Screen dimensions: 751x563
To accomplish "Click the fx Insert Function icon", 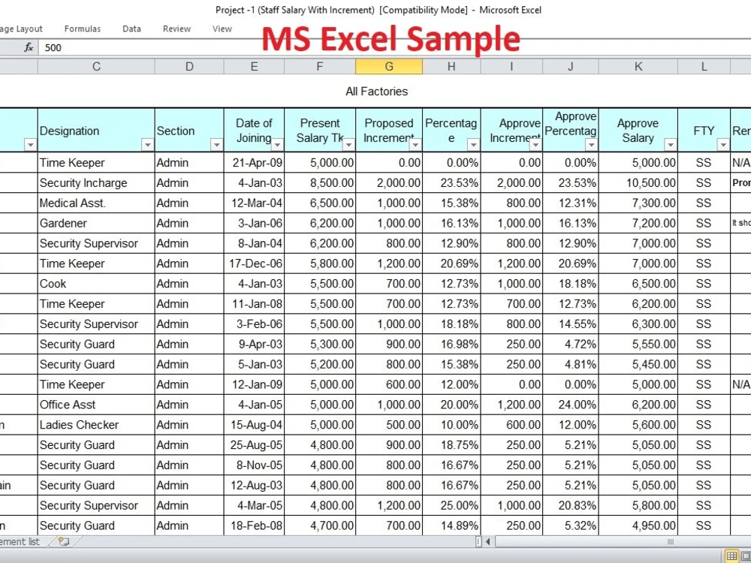I will coord(29,47).
